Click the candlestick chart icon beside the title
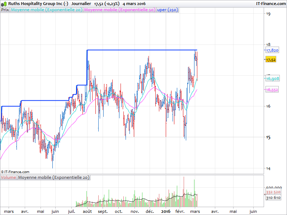Image resolution: width=287 pixels, height=215 pixels. click(x=4, y=4)
